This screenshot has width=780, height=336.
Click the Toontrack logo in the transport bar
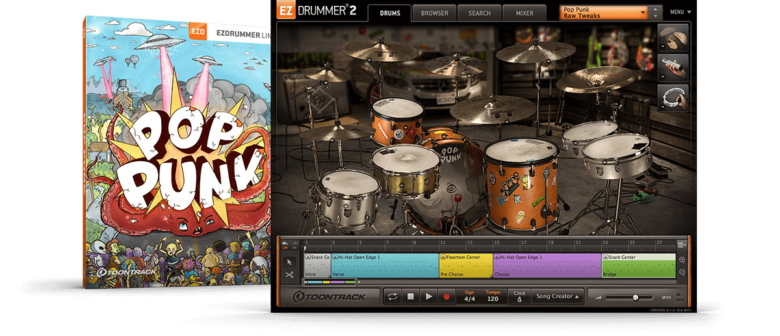(328, 297)
